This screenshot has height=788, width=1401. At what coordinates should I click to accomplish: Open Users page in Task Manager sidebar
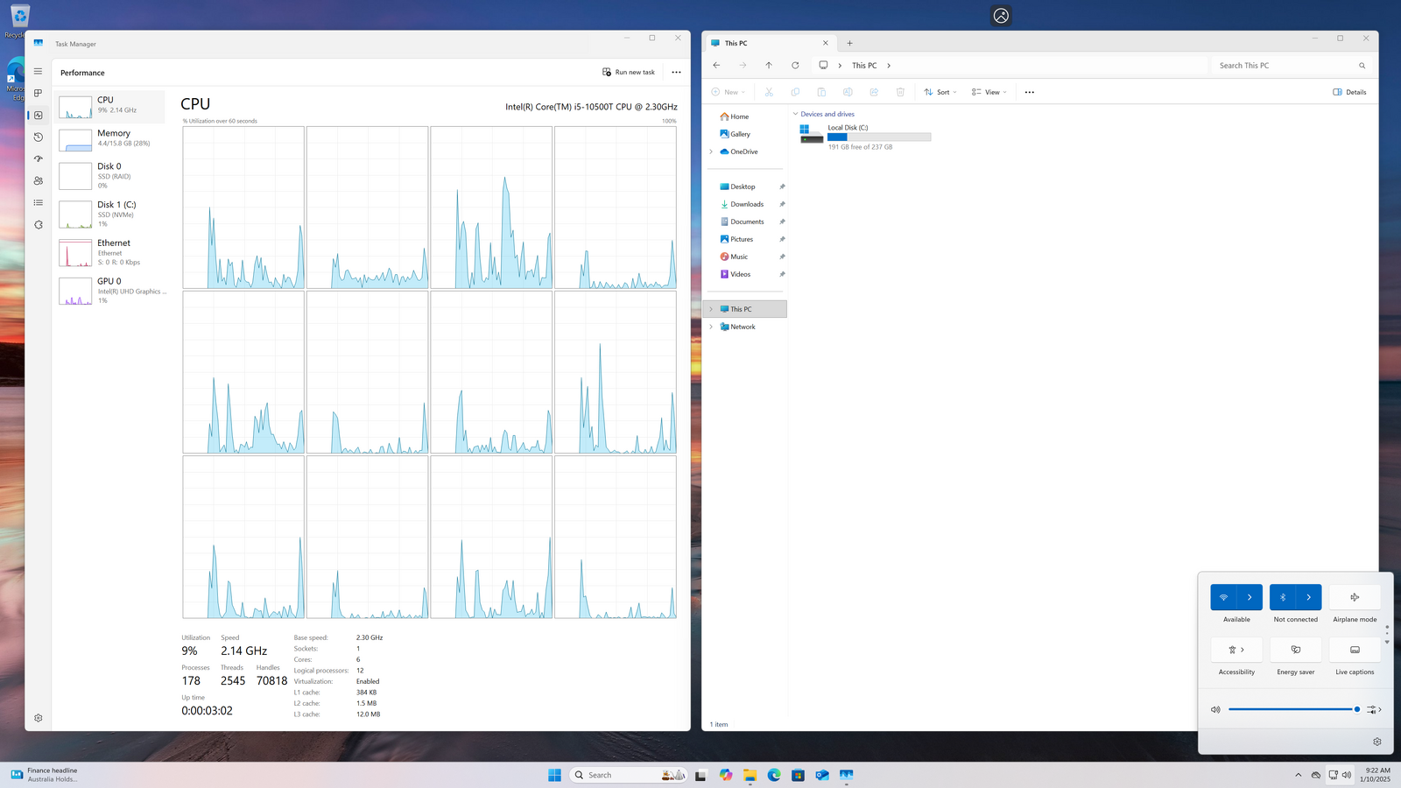[x=38, y=180]
